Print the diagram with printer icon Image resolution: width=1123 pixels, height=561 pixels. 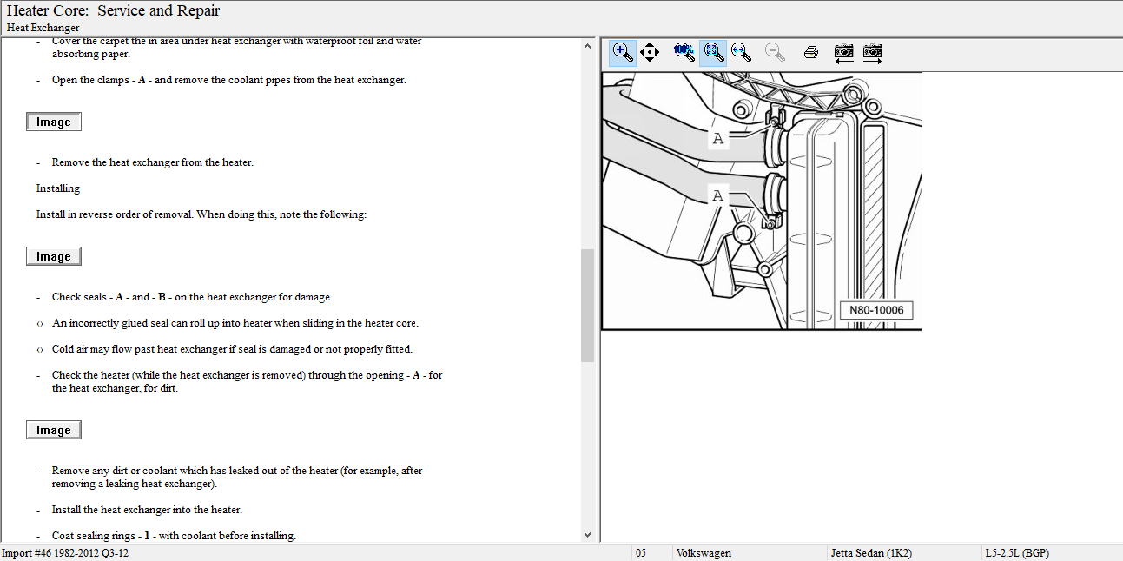point(811,52)
